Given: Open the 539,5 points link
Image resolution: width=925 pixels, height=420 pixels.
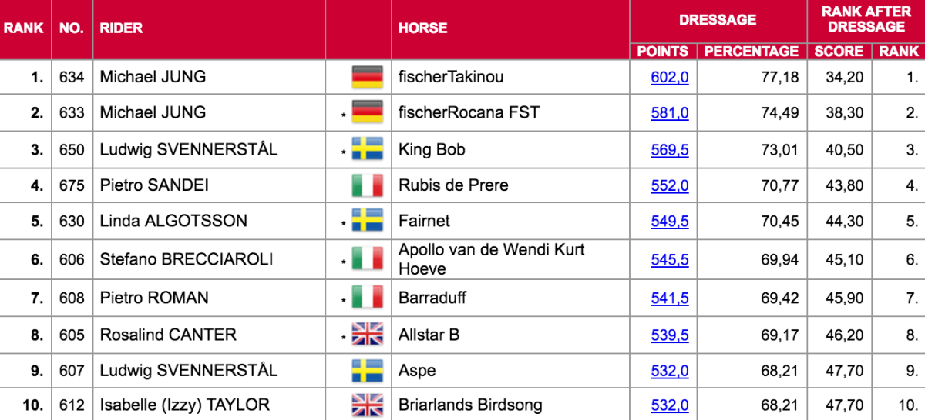Looking at the screenshot, I should (670, 335).
